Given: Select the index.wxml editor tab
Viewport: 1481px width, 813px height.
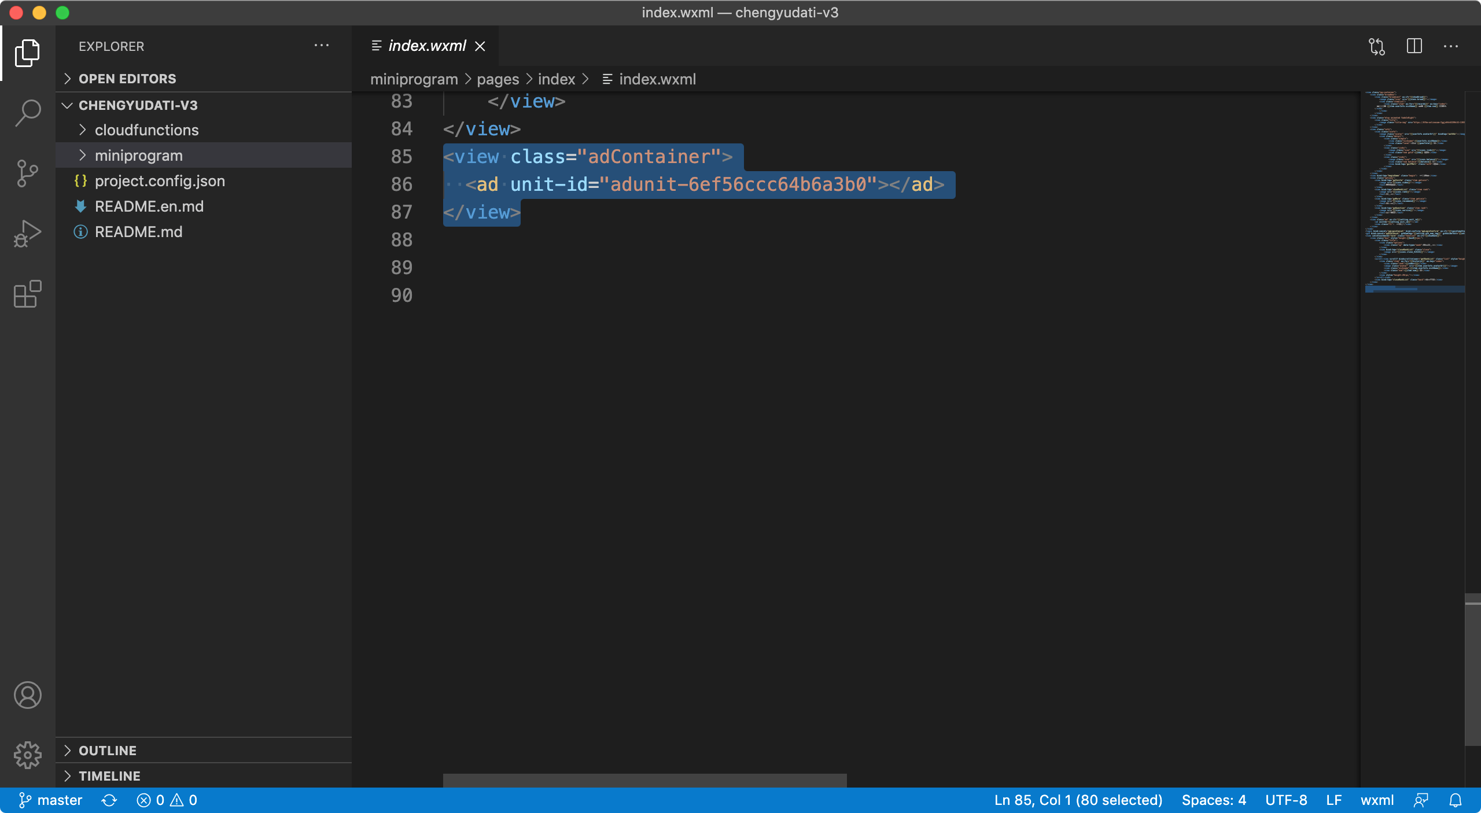Looking at the screenshot, I should [427, 46].
